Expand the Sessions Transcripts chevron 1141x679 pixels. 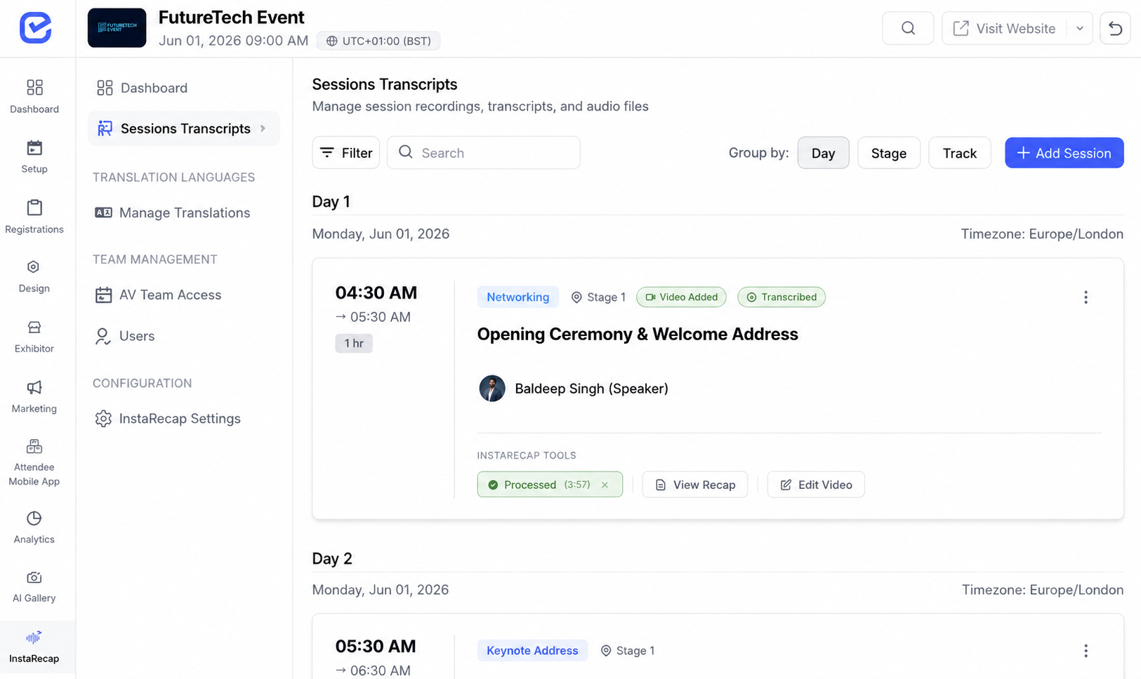click(263, 128)
